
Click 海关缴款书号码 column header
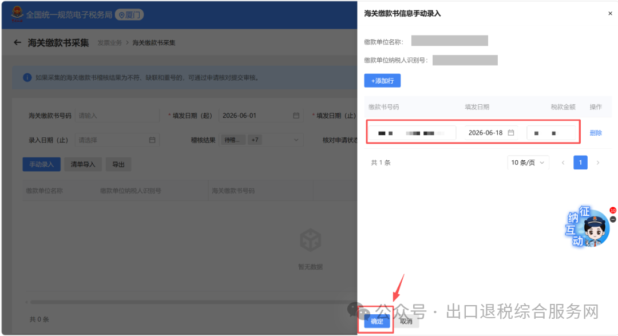coord(233,191)
